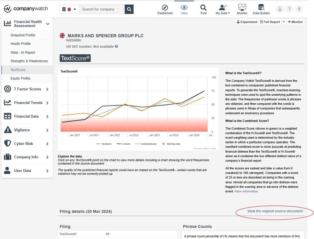The width and height of the screenshot is (314, 239).
Task: Click the question mark help icon
Action: [289, 9]
